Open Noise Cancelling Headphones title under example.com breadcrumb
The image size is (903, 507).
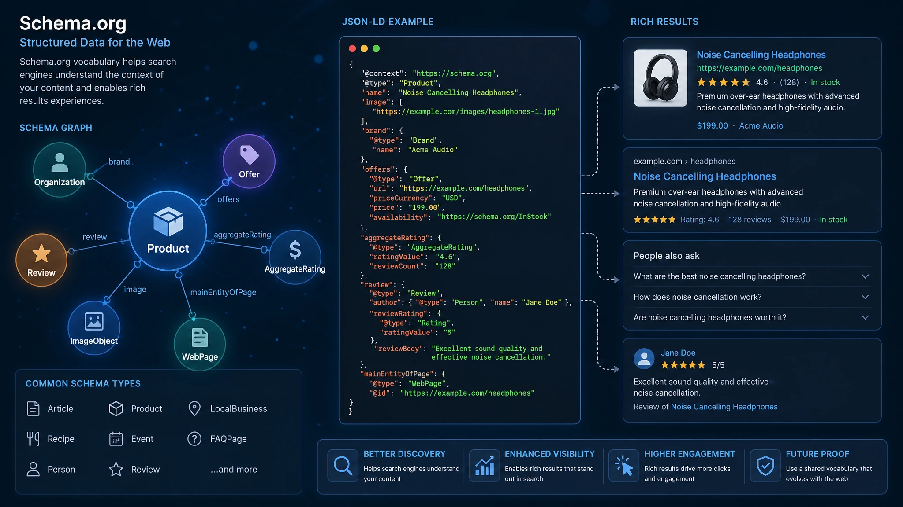point(705,176)
